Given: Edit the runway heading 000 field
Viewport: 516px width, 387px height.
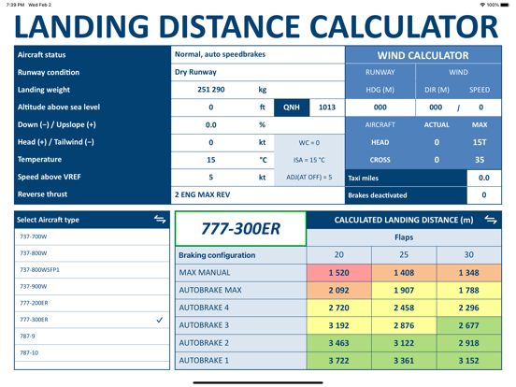Looking at the screenshot, I should (x=380, y=107).
